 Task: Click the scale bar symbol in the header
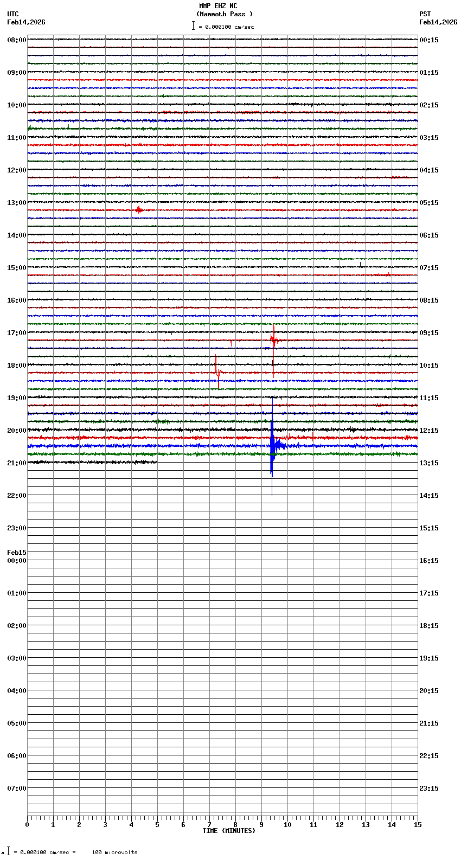click(x=193, y=25)
